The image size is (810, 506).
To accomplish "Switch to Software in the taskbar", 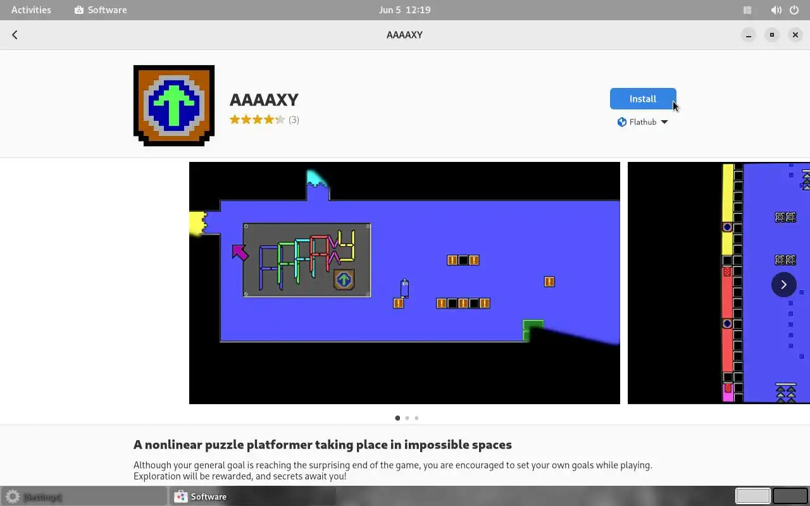I will pyautogui.click(x=252, y=497).
